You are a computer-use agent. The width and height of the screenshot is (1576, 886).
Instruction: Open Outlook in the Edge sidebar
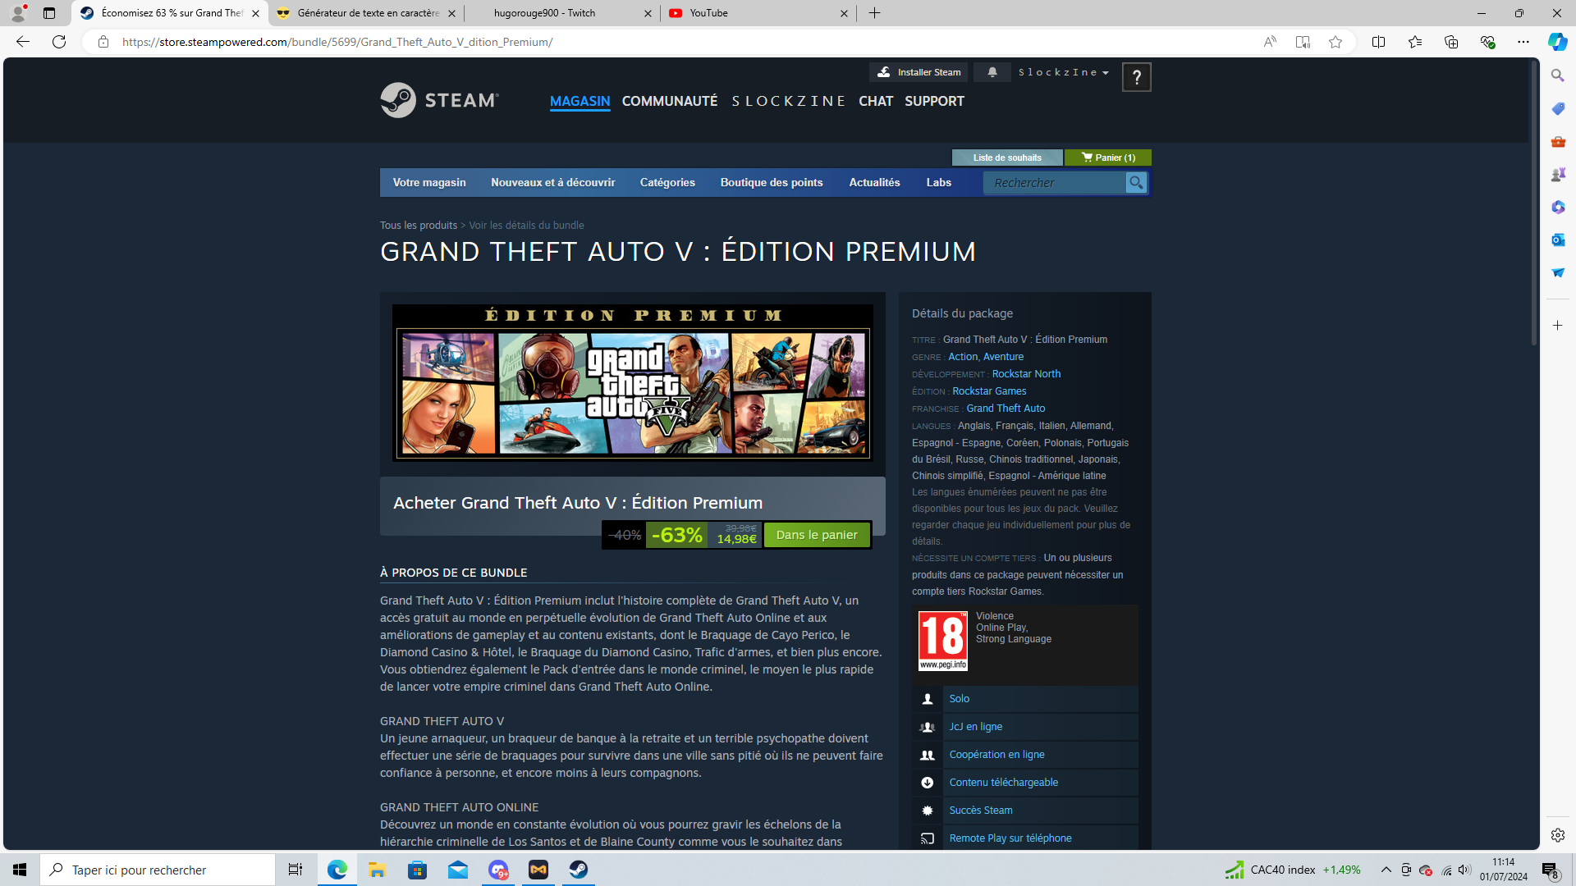[1558, 240]
